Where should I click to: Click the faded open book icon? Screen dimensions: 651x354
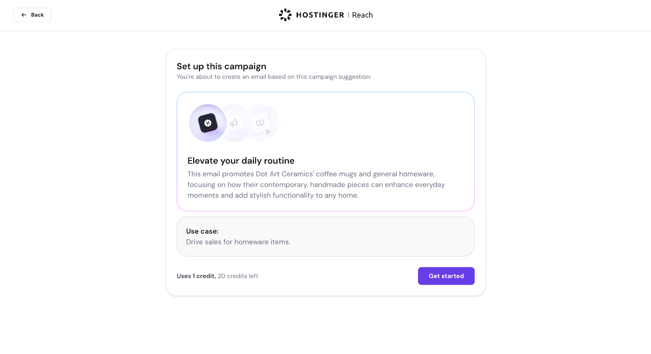(x=260, y=122)
